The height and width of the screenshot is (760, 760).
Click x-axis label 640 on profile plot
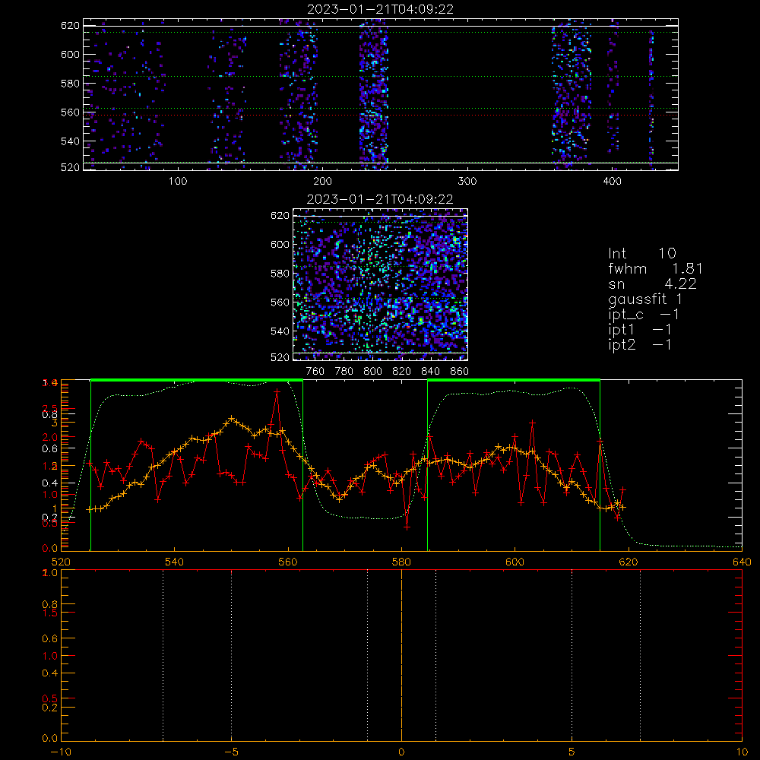[742, 562]
